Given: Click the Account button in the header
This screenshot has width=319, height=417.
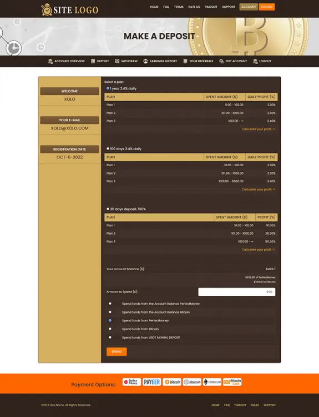Looking at the screenshot, I should (x=249, y=7).
